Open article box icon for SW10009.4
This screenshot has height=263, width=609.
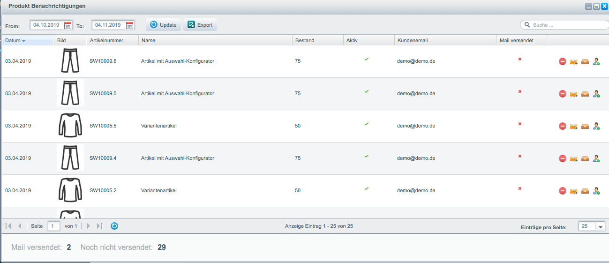pos(585,158)
